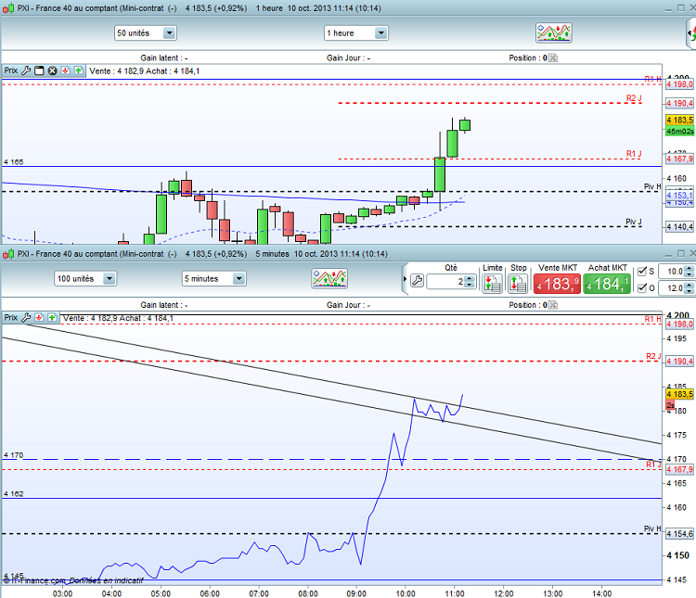Click the Stop order icon
This screenshot has width=696, height=598.
click(518, 283)
